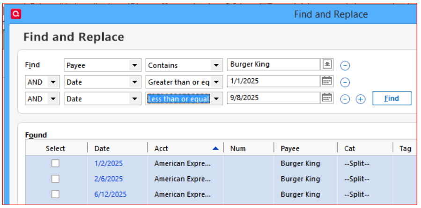Select the 1/2/2025 Burger King transaction checkbox
Screen dimensions: 421x208
pos(55,163)
